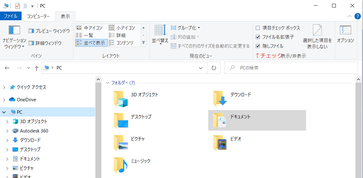Refresh the current PC location
The height and width of the screenshot is (178, 363).
pos(214,68)
